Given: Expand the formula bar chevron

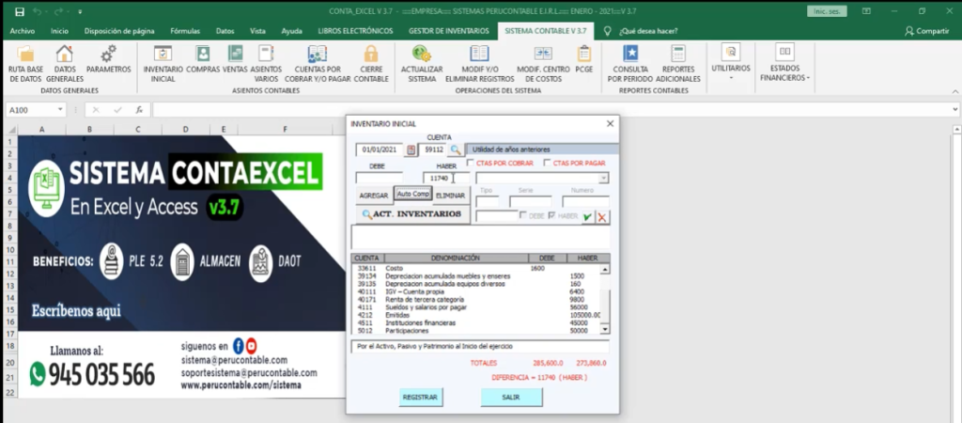Looking at the screenshot, I should pyautogui.click(x=955, y=110).
